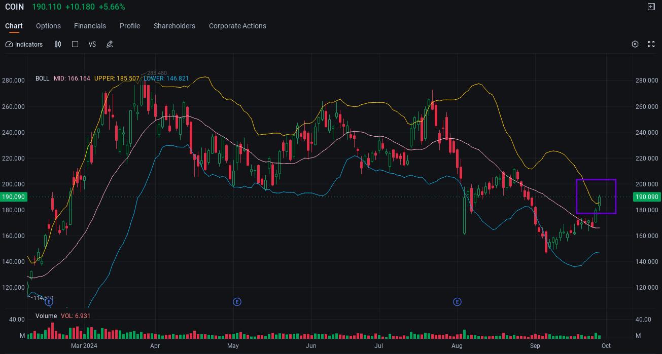
Task: Click the green 190.090 price tag on left axis
Action: pyautogui.click(x=14, y=197)
